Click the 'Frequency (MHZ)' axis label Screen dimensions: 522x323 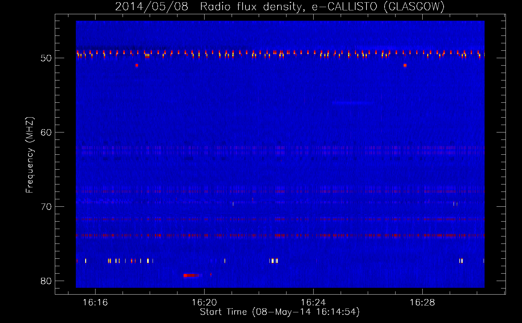[30, 155]
